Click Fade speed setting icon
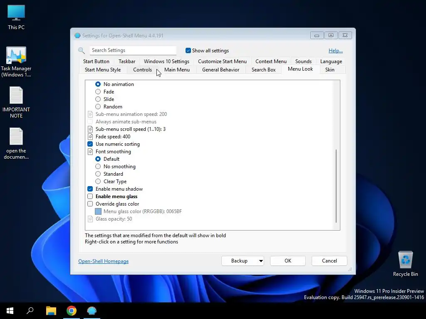 pyautogui.click(x=90, y=137)
